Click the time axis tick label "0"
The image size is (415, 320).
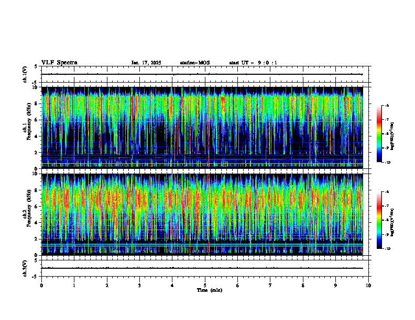(x=41, y=285)
